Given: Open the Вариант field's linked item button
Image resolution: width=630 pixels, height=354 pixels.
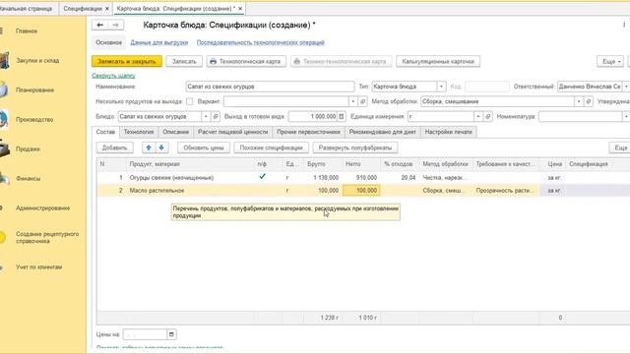Looking at the screenshot, I should click(363, 101).
